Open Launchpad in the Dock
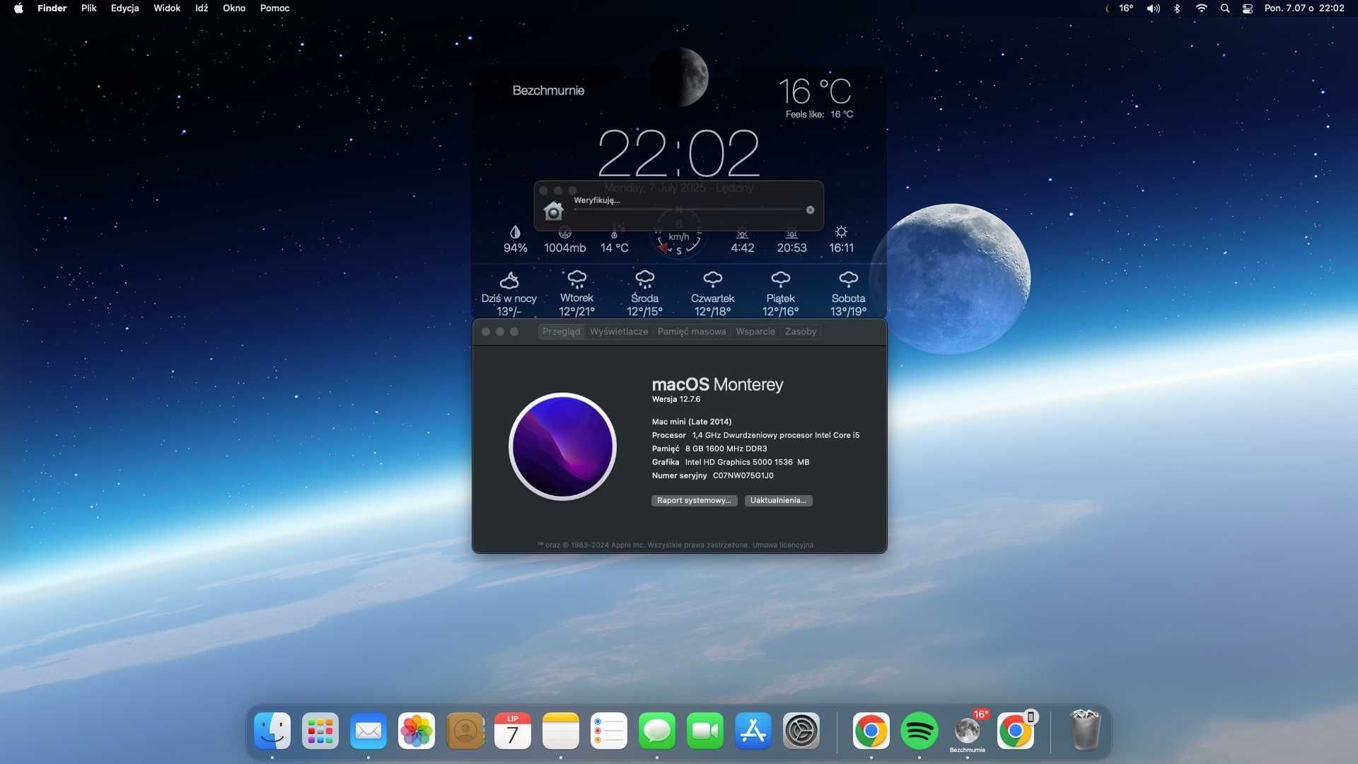Screen dimensions: 1358x764 coord(320,731)
